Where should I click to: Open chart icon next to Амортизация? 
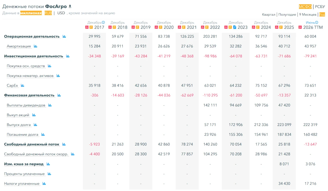click(36, 46)
